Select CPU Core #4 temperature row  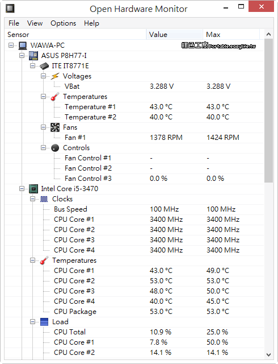click(134, 301)
